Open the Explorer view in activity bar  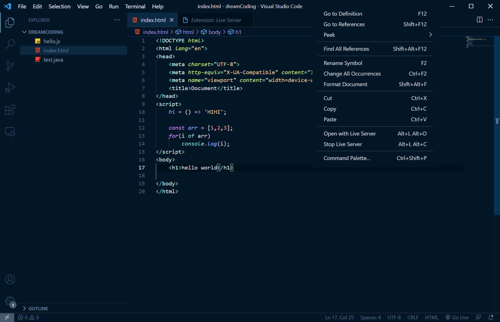[x=10, y=22]
